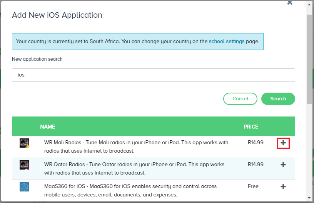Image resolution: width=314 pixels, height=203 pixels.
Task: Click the green Search button
Action: click(x=278, y=98)
